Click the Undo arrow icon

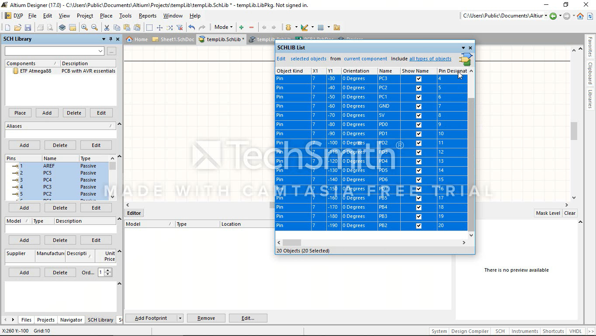click(x=191, y=28)
